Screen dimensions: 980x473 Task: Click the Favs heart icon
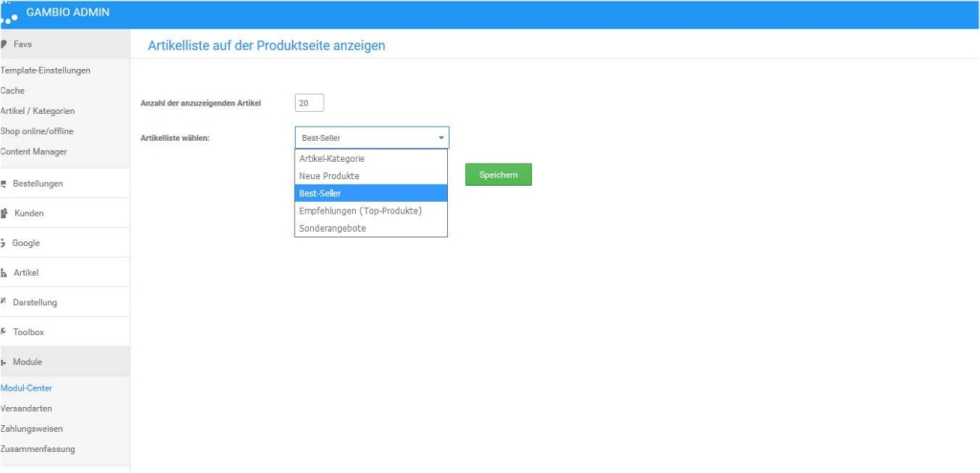(4, 44)
